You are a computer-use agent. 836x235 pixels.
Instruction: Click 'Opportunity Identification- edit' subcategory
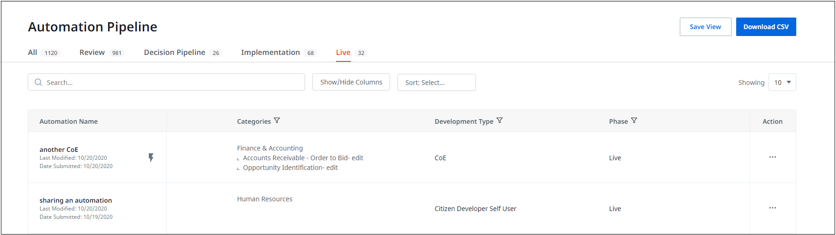coord(290,168)
